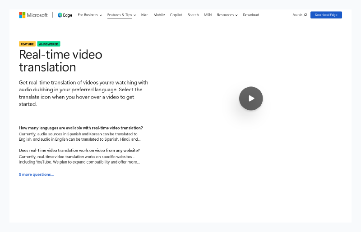Screen dimensions: 361x232
Task: Click the search magnifier icon
Action: [x=305, y=15]
